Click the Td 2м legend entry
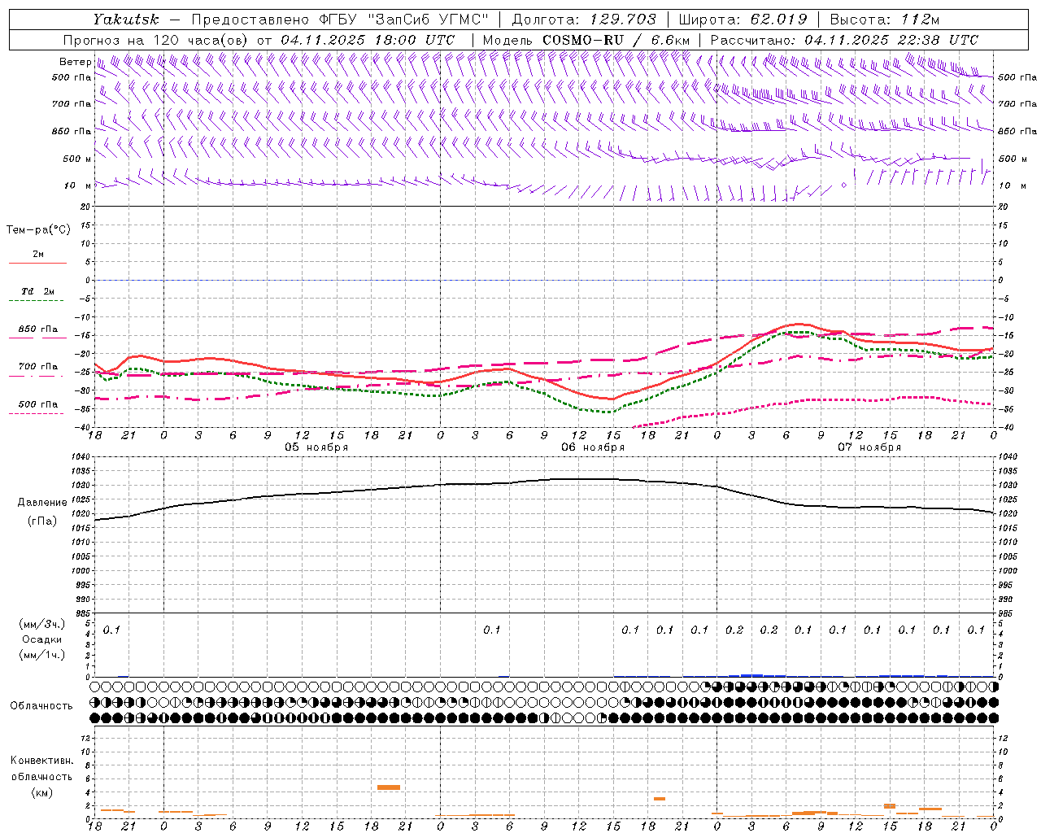 coord(37,291)
